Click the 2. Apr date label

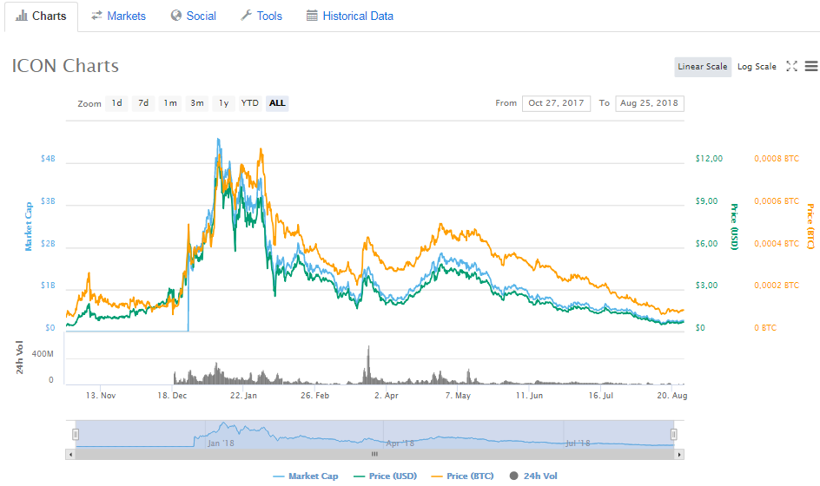click(x=387, y=396)
